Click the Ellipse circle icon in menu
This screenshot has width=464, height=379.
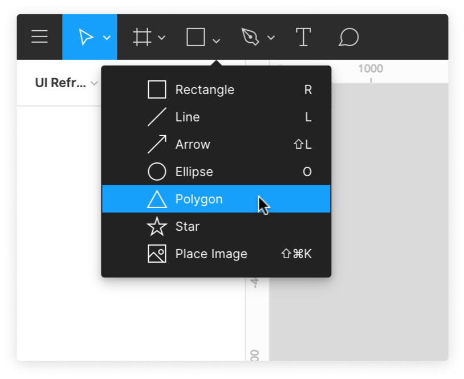157,172
